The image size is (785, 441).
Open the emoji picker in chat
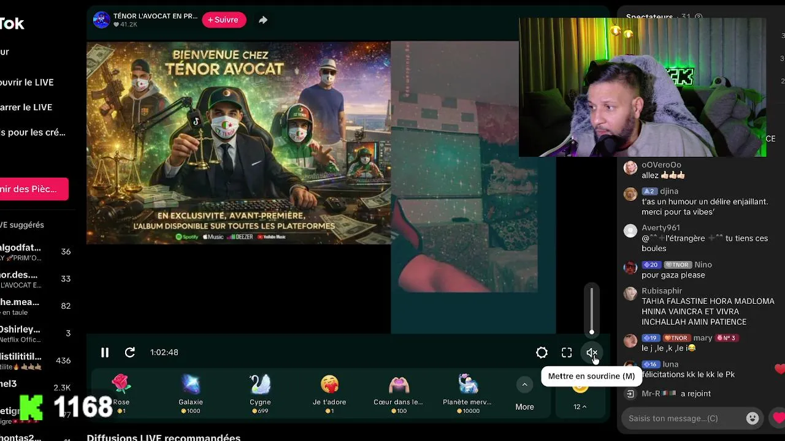pos(752,418)
